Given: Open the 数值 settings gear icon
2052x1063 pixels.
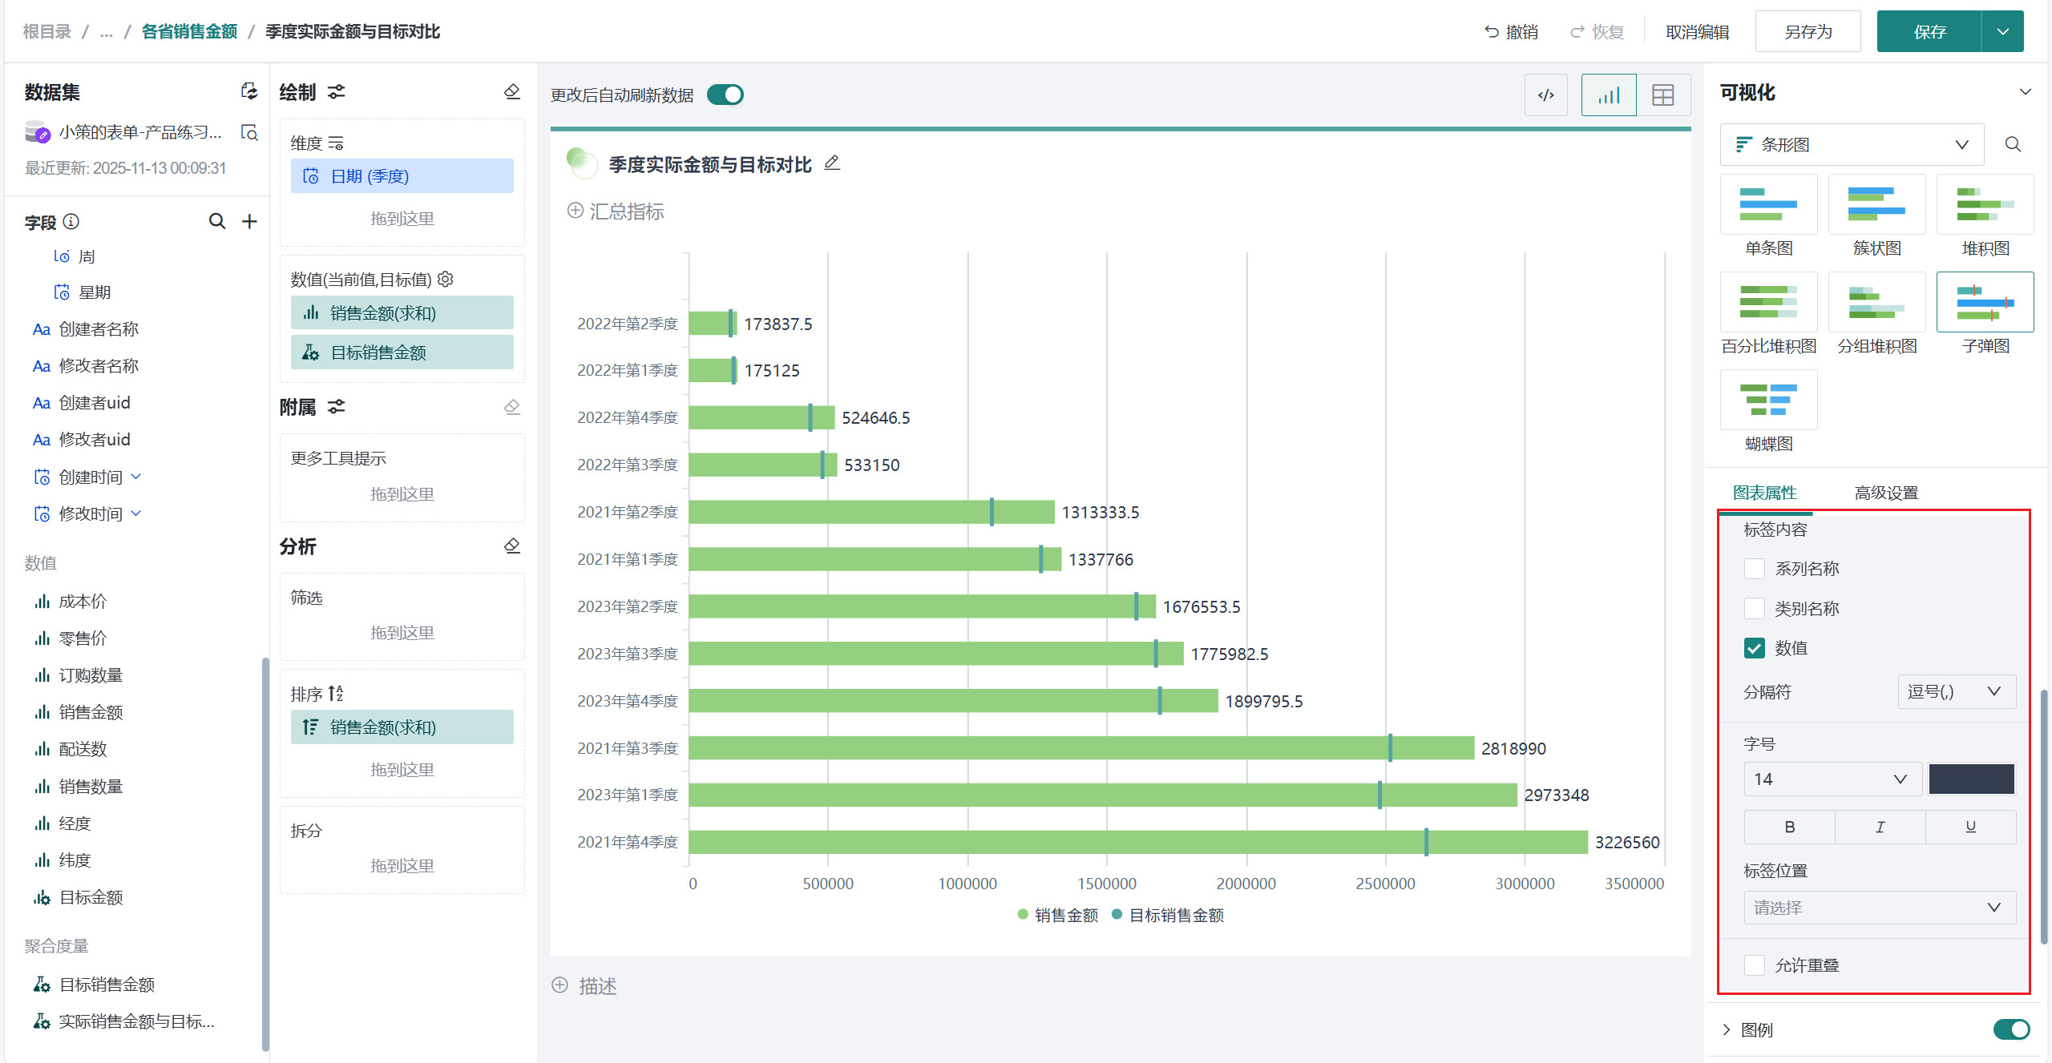Looking at the screenshot, I should point(446,279).
